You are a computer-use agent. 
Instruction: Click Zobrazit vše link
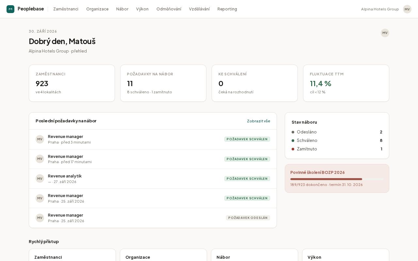coord(258,121)
